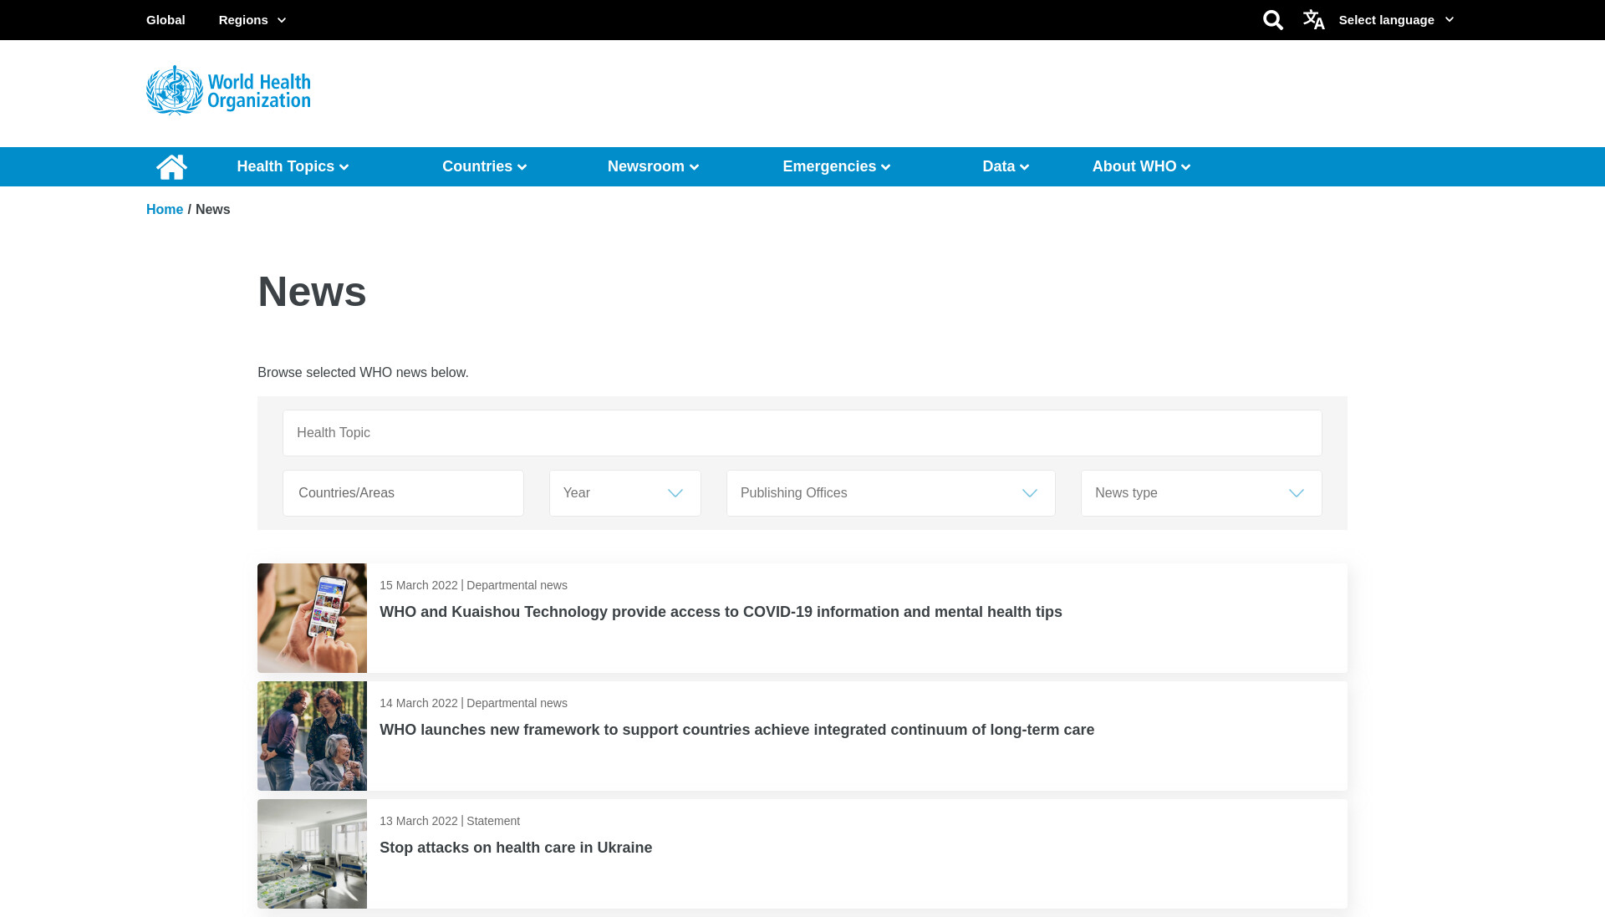This screenshot has width=1605, height=917.
Task: Click the Home breadcrumb link
Action: (165, 210)
